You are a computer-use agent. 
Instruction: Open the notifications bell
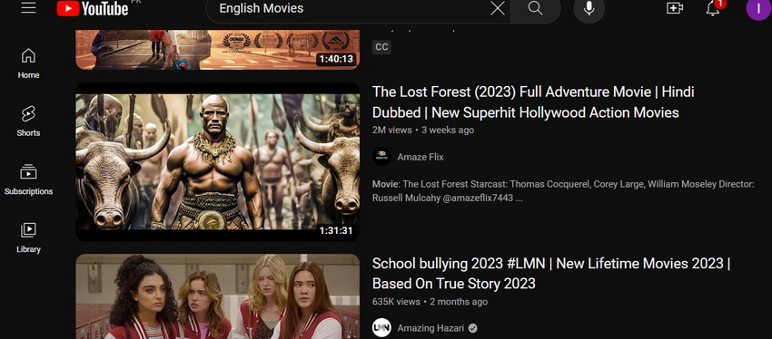pyautogui.click(x=713, y=8)
